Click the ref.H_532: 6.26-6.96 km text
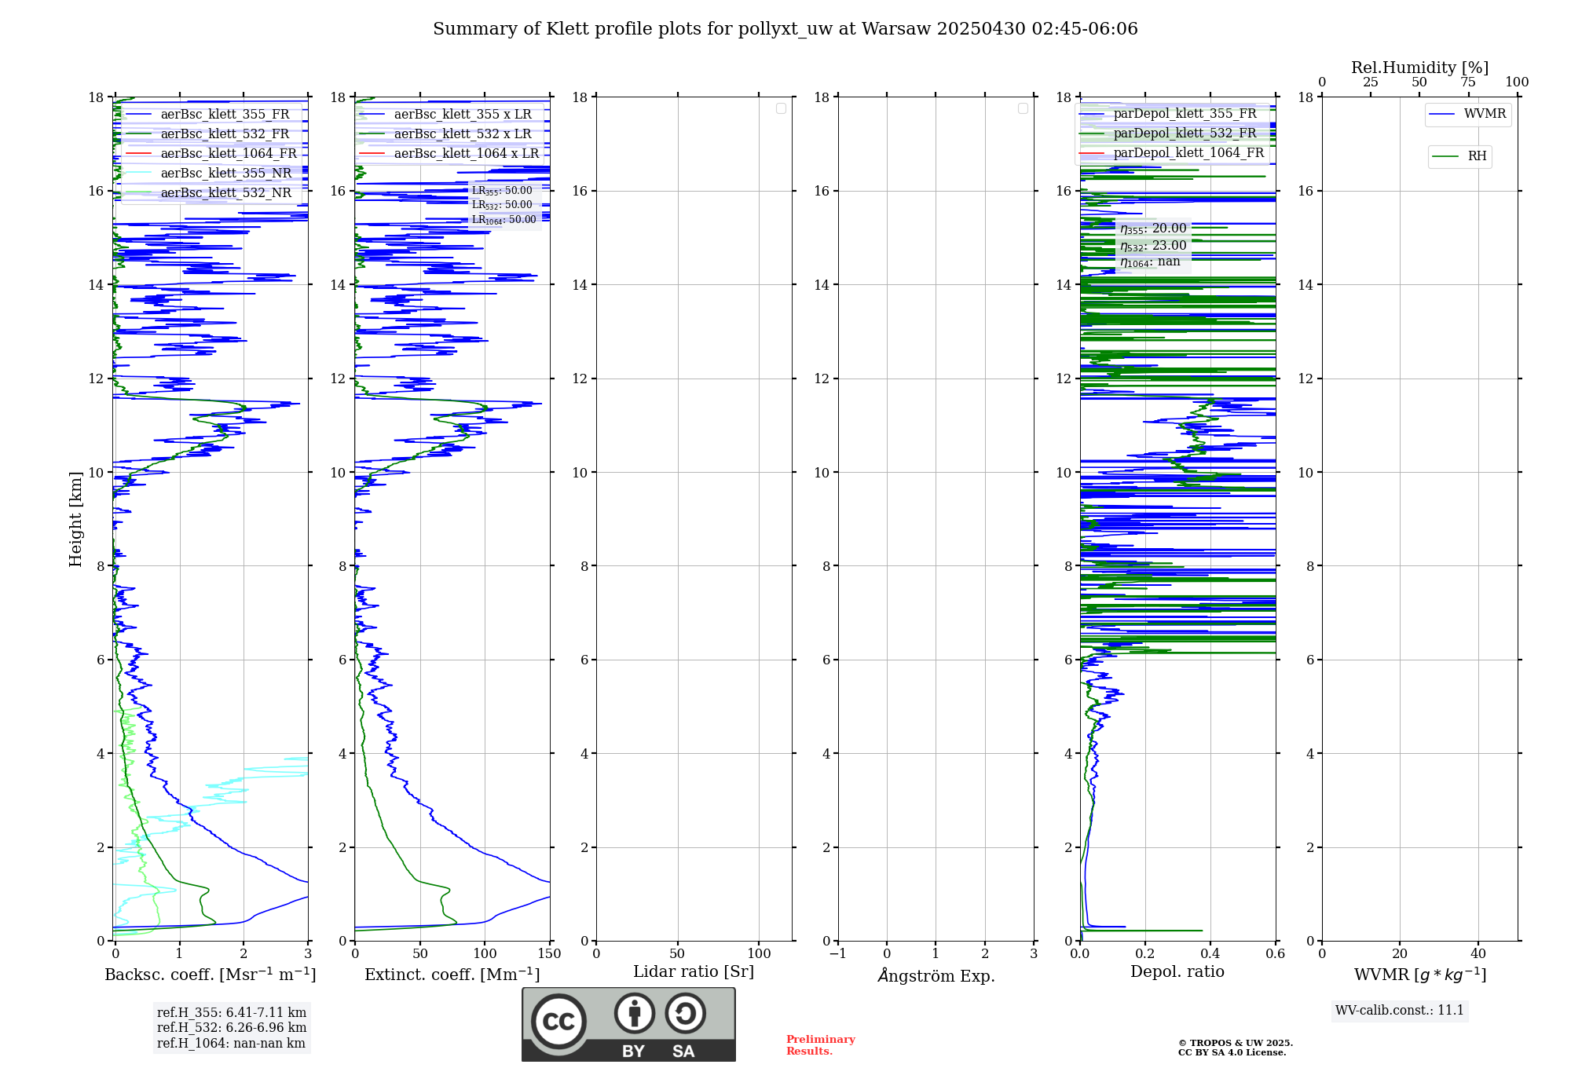 232,1028
